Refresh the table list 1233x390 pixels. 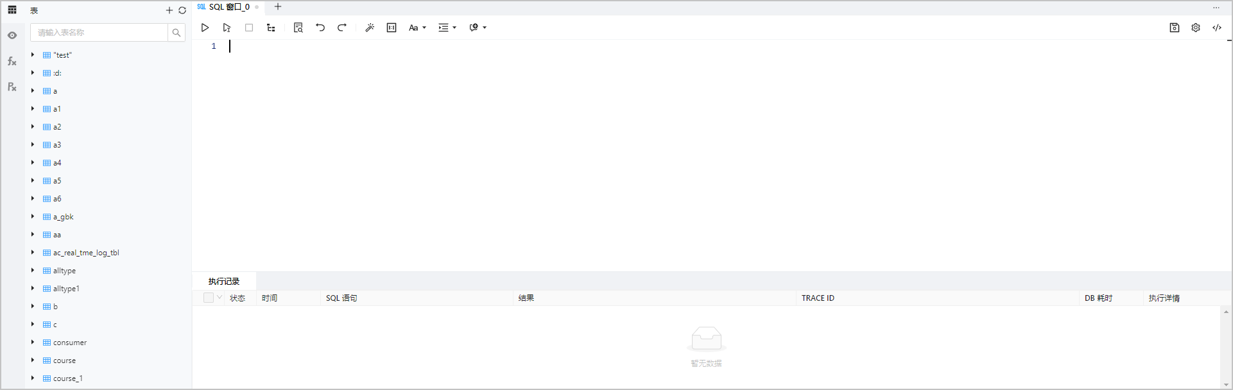pos(182,10)
